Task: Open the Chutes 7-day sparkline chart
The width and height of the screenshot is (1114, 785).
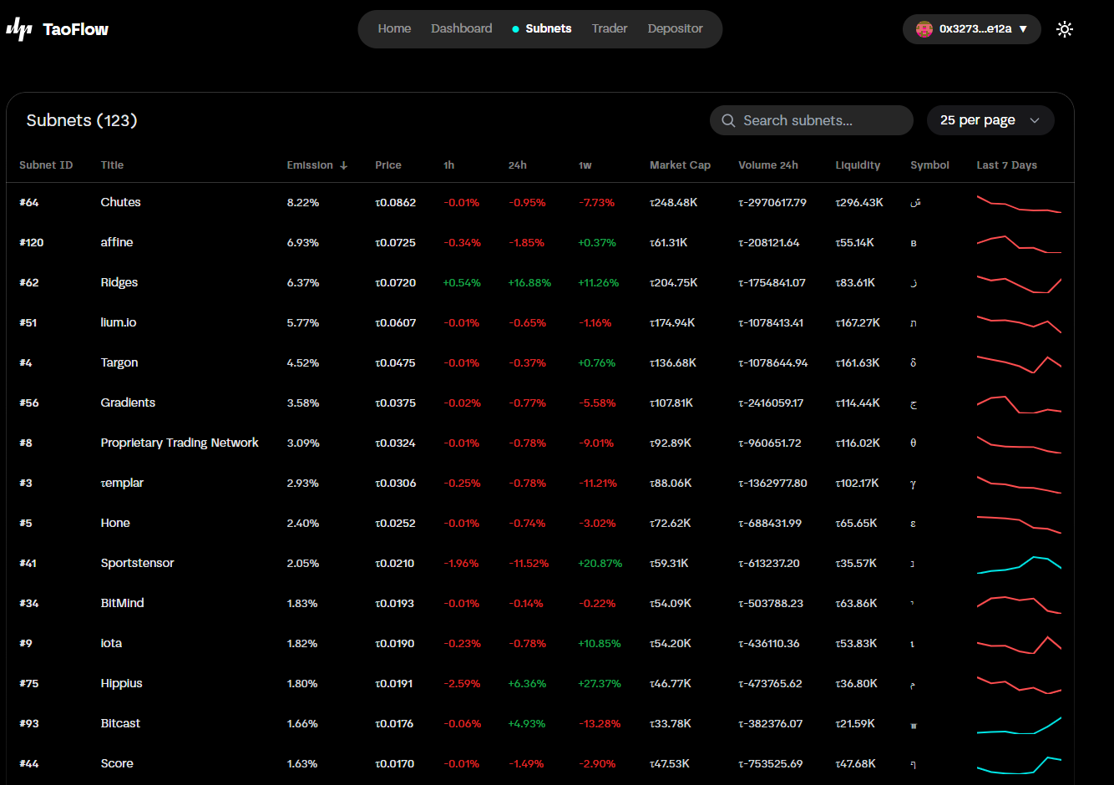Action: 1018,203
